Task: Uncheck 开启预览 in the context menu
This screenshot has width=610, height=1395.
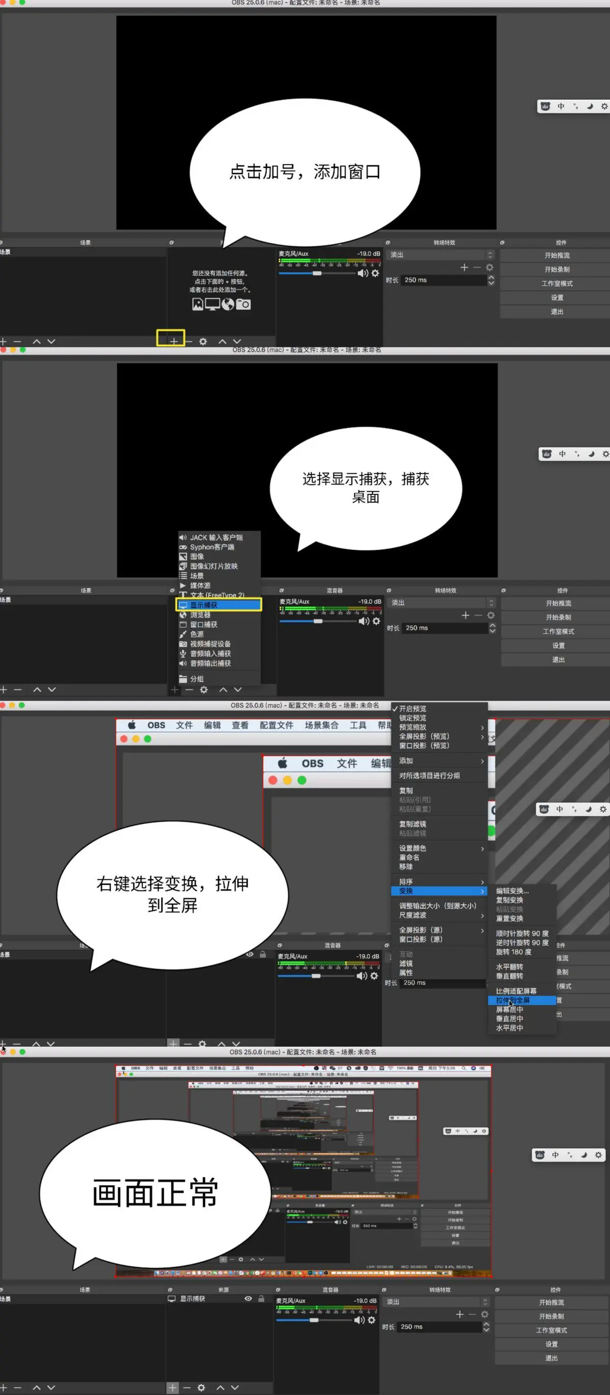Action: tap(412, 709)
